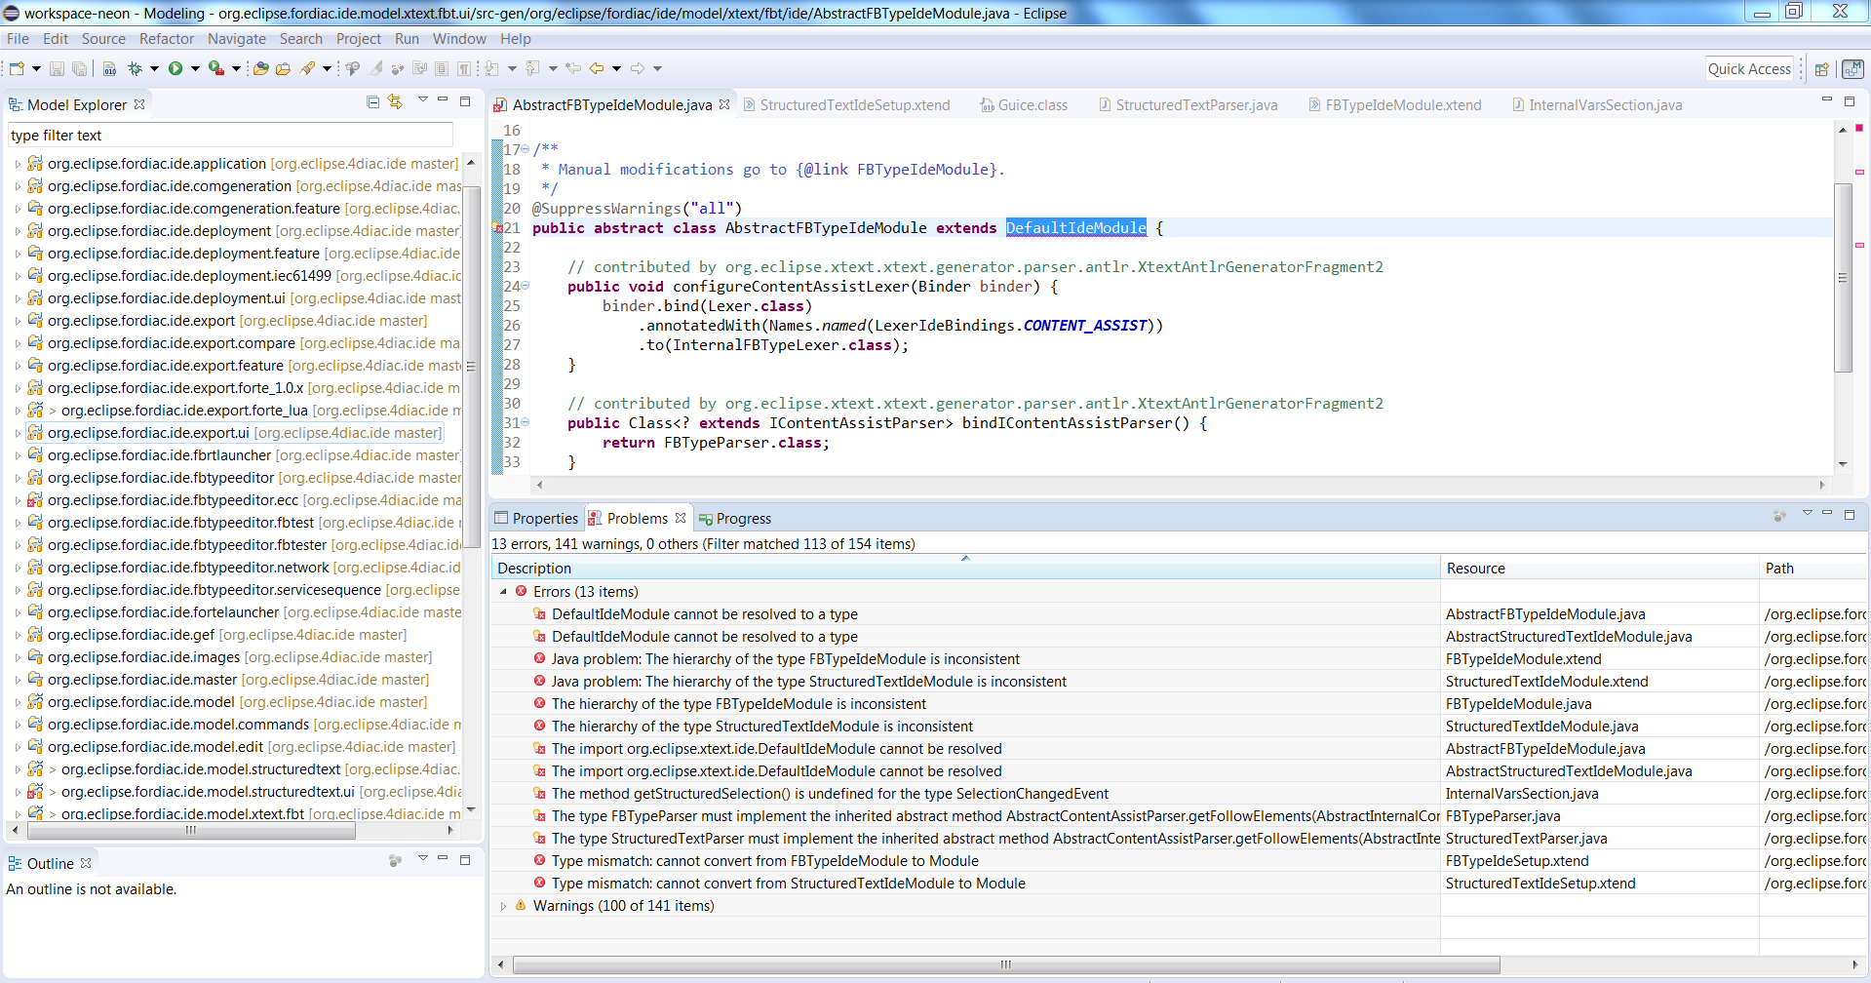Open the External Tools dropdown arrow
Viewport: 1871px width, 983px height.
tap(236, 68)
